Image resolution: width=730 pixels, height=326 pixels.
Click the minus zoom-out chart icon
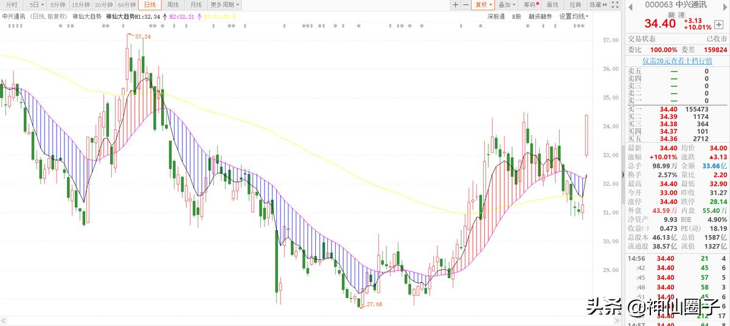click(x=466, y=5)
